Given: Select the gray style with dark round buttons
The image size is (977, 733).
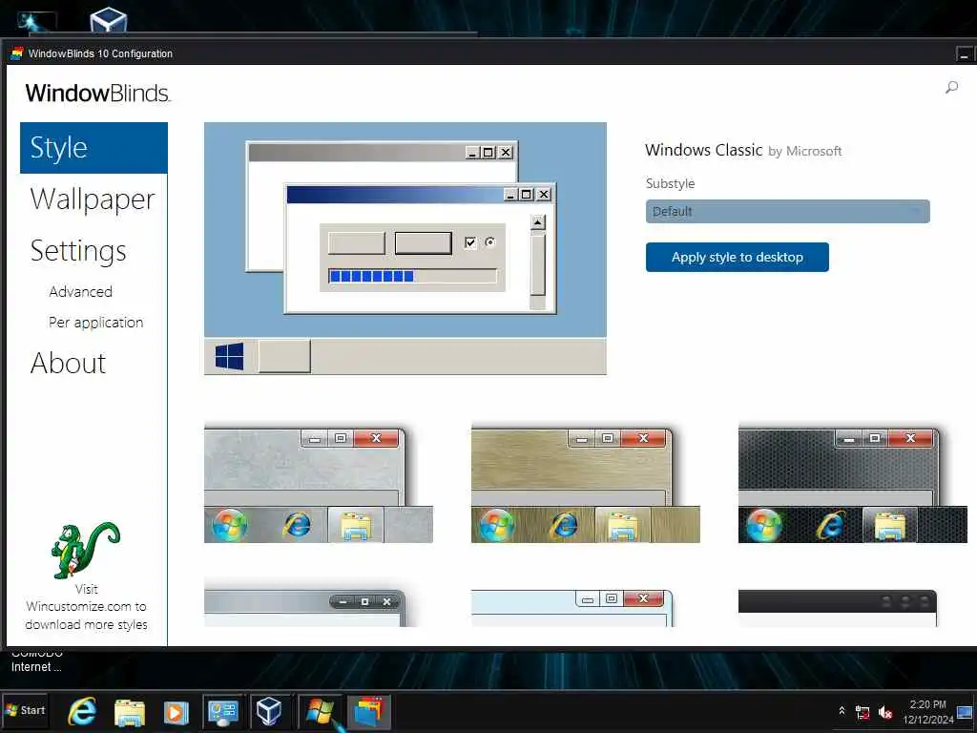Looking at the screenshot, I should pos(306,608).
